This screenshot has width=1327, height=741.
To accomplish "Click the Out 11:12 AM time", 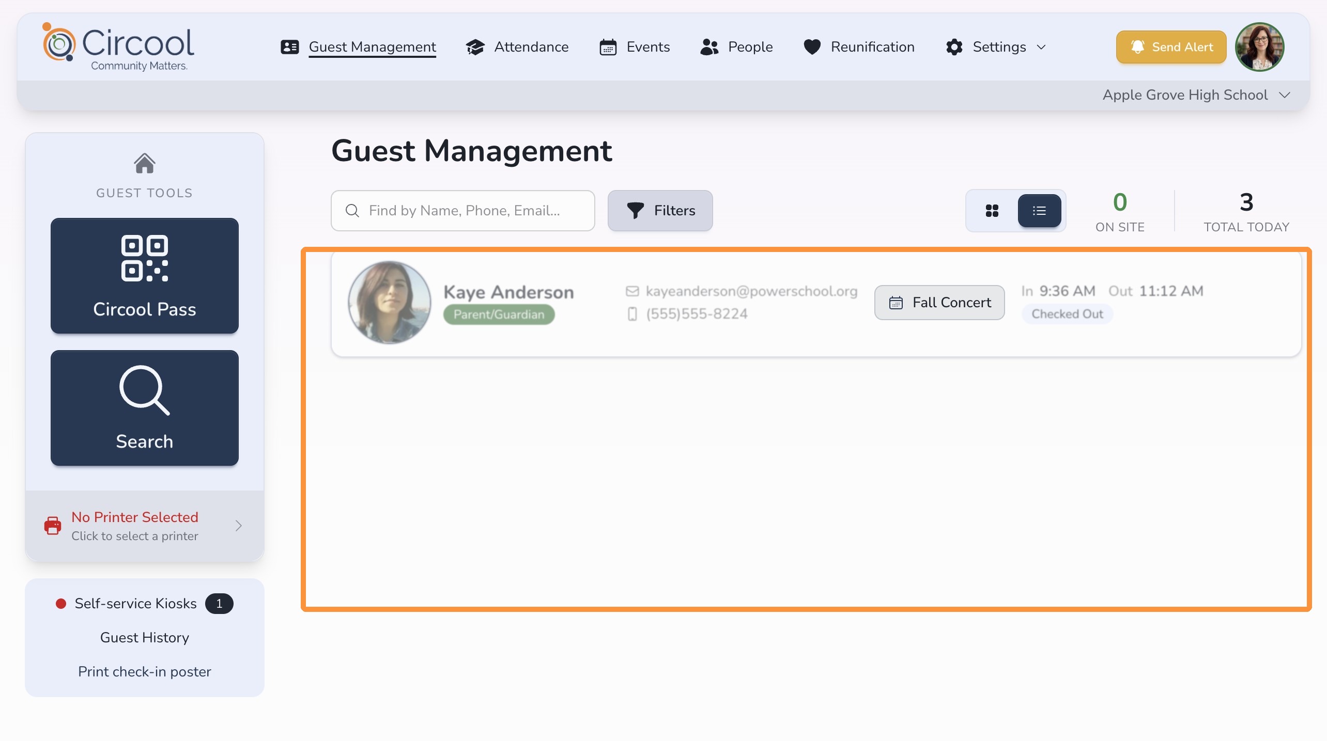I will (x=1155, y=291).
